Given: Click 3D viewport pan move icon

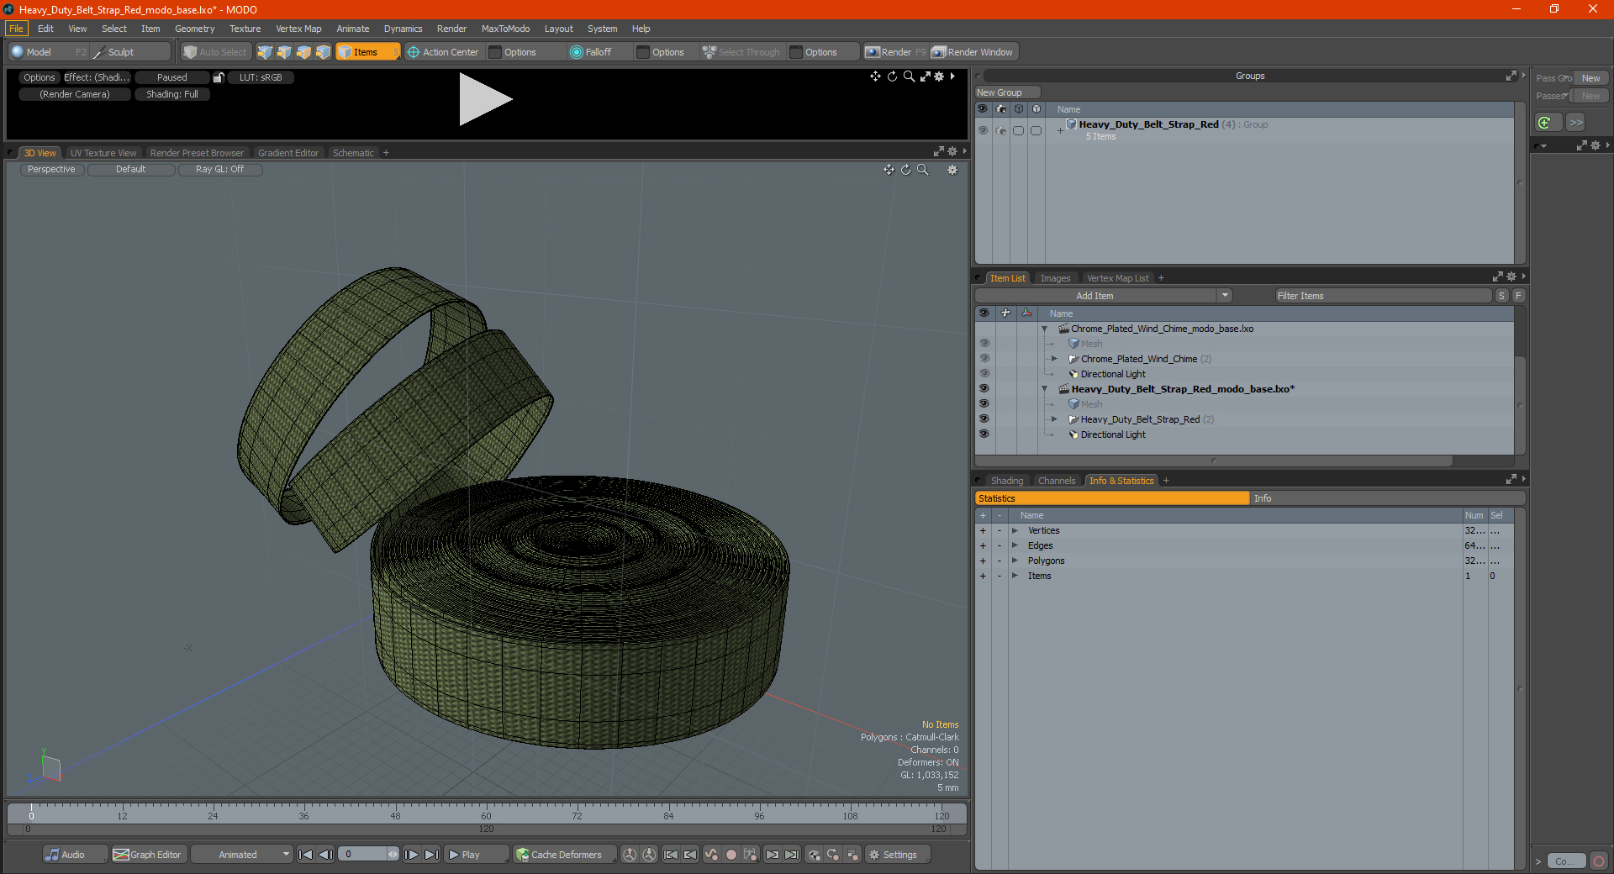Looking at the screenshot, I should coord(889,170).
